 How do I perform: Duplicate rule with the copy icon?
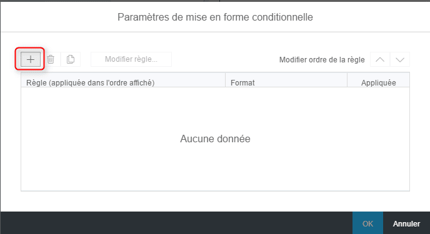pos(71,59)
